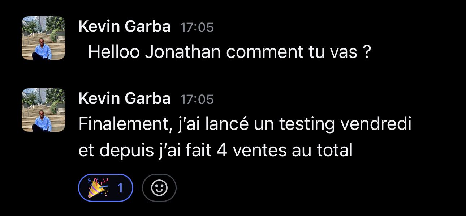Click the 17:05 timestamp of the second message
466x216 pixels.
(197, 99)
